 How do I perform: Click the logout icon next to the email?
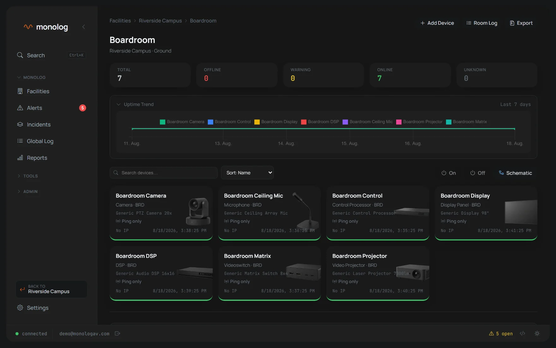click(x=118, y=333)
